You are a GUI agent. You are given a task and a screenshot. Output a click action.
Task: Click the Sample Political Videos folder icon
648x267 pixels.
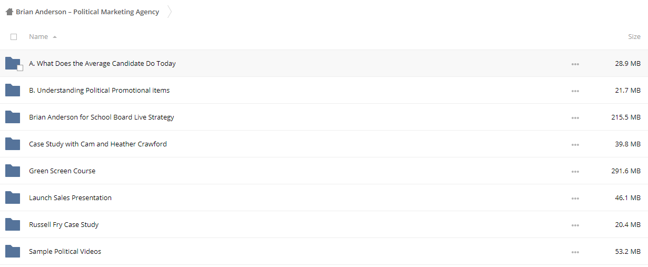[x=13, y=251]
